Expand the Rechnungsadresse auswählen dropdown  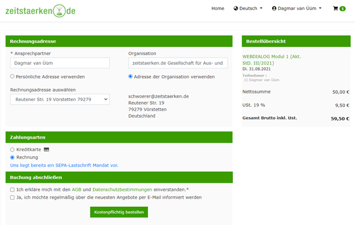(x=60, y=99)
